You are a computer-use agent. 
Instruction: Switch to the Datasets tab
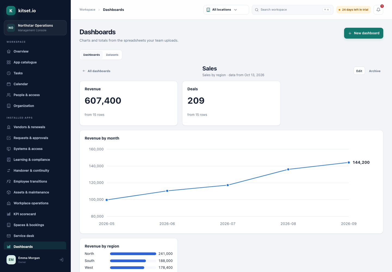(112, 55)
